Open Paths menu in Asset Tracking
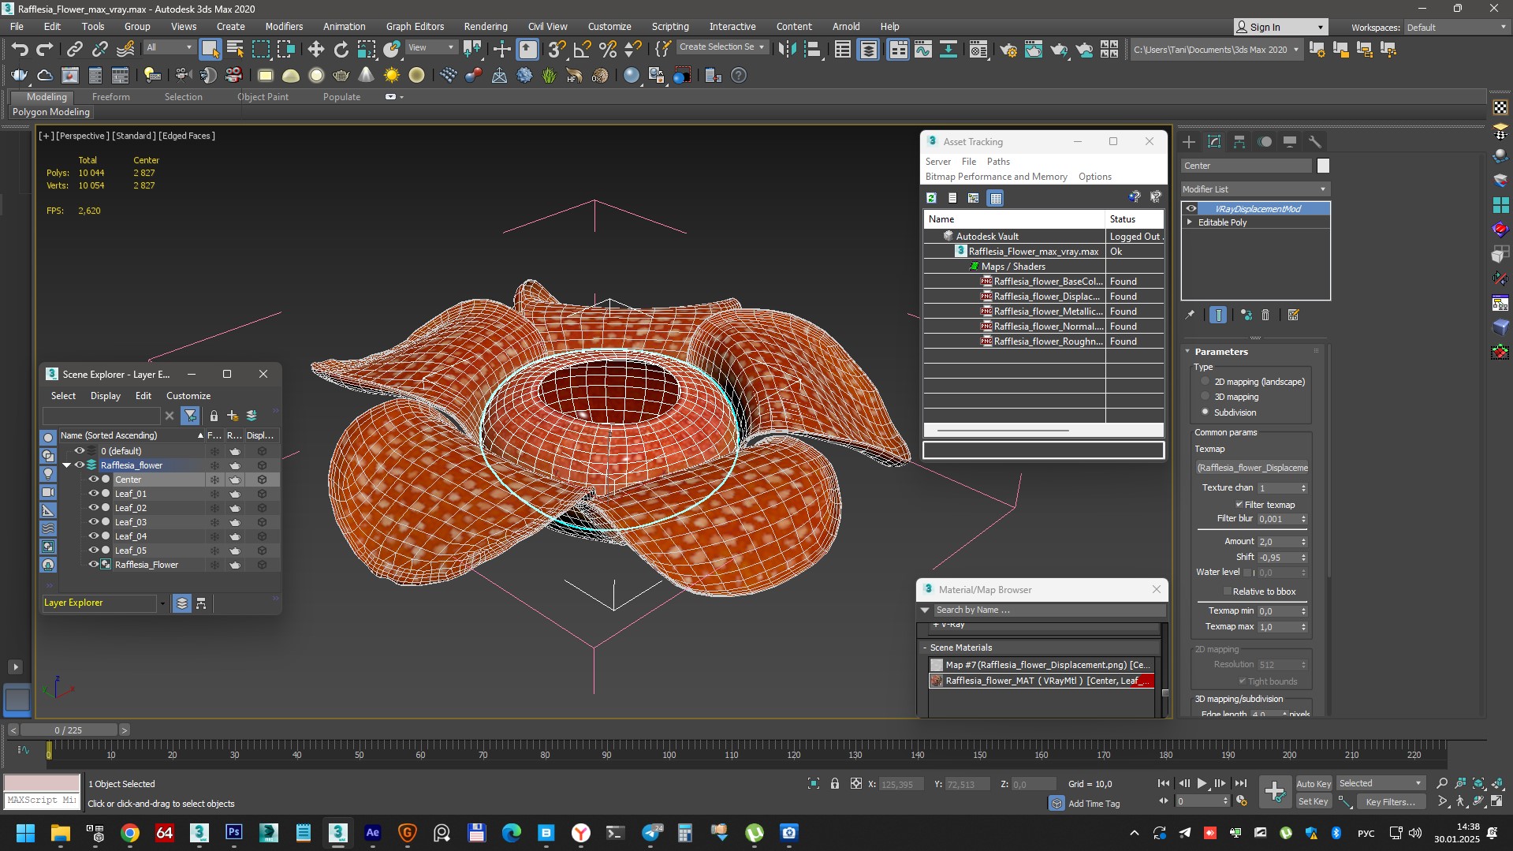The width and height of the screenshot is (1513, 851). tap(998, 162)
